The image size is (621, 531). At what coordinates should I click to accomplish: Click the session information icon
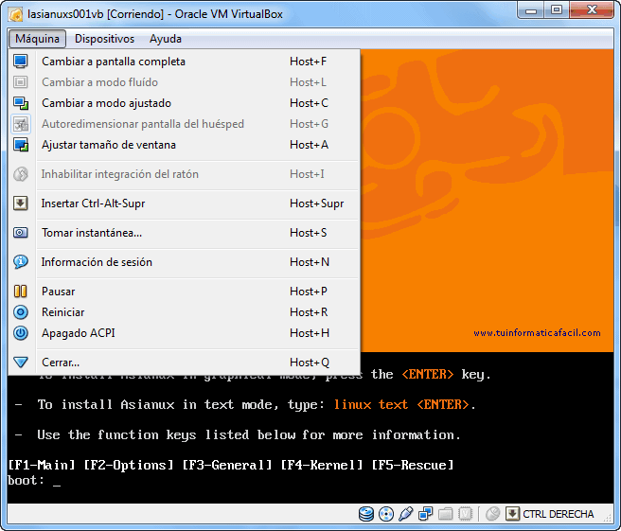click(x=21, y=262)
